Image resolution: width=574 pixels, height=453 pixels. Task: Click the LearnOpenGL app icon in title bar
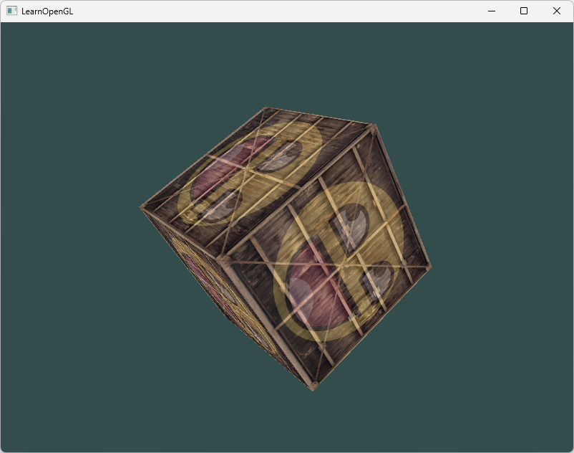tap(11, 11)
